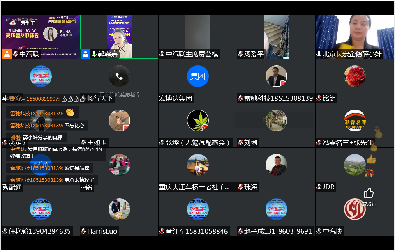Click the microphone icon next to 北京长宏企鹅薛小妹
Viewport: 395px width, 250px height.
pyautogui.click(x=319, y=54)
